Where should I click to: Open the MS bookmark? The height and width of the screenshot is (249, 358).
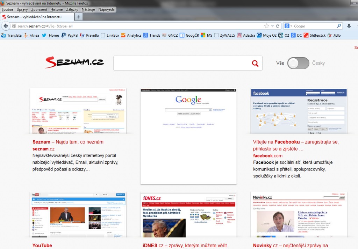[x=206, y=35]
